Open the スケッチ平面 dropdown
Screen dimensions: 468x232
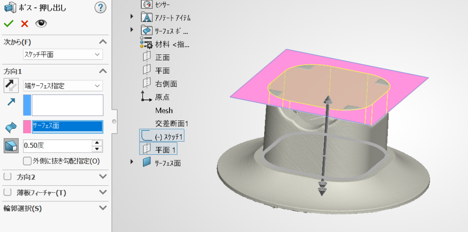click(x=63, y=54)
